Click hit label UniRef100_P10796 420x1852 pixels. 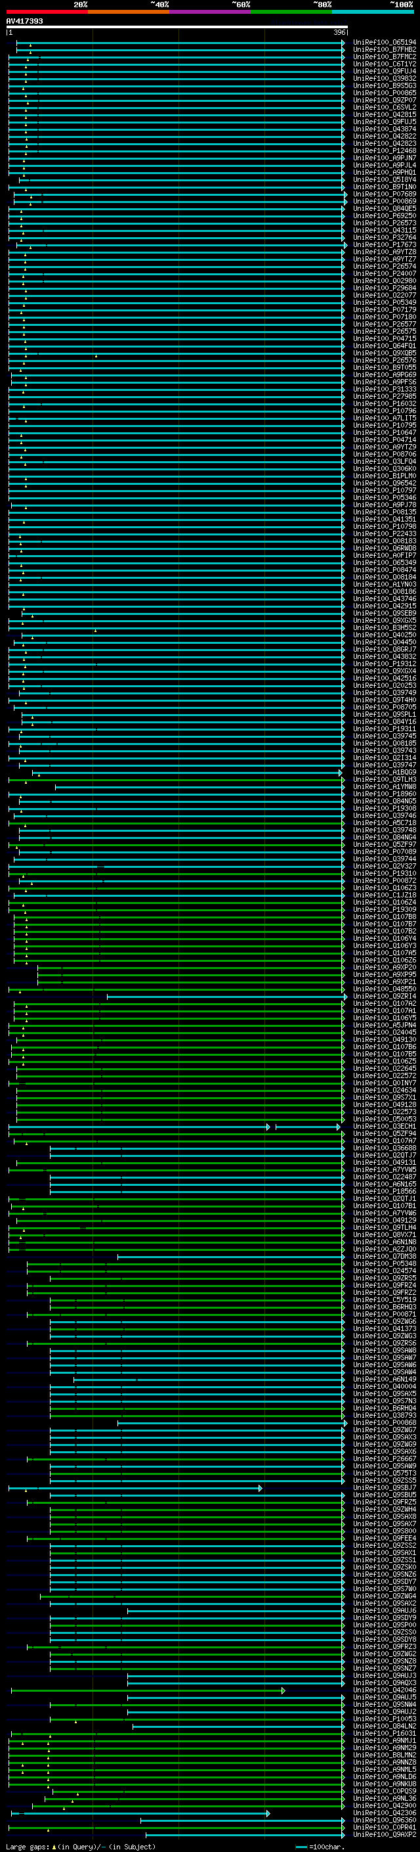pos(384,411)
